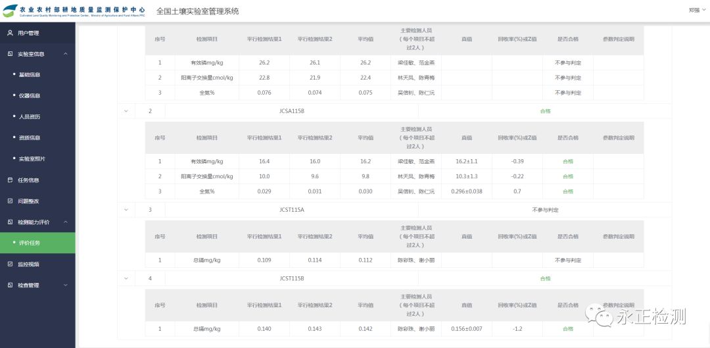Open 仪器信息 in the sidebar

(x=30, y=95)
